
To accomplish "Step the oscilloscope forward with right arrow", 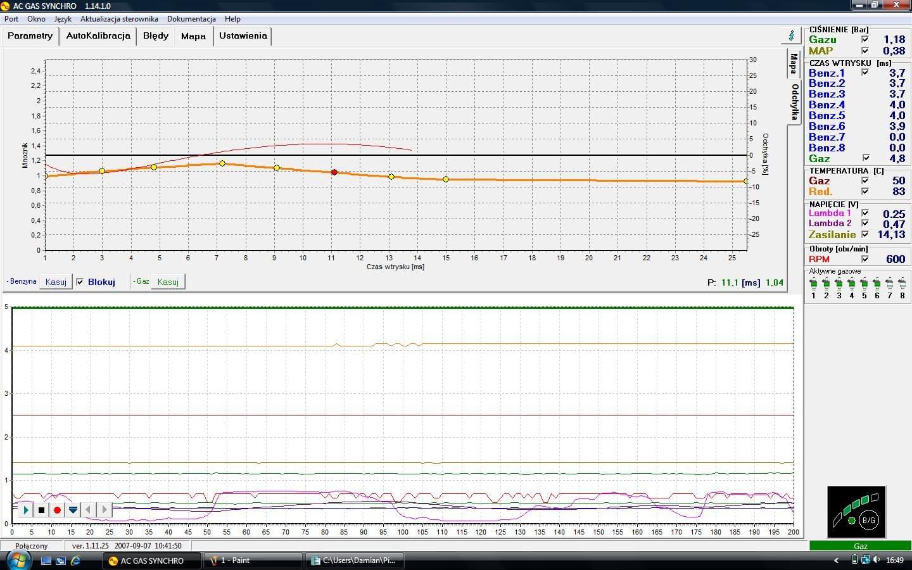I will [x=104, y=510].
